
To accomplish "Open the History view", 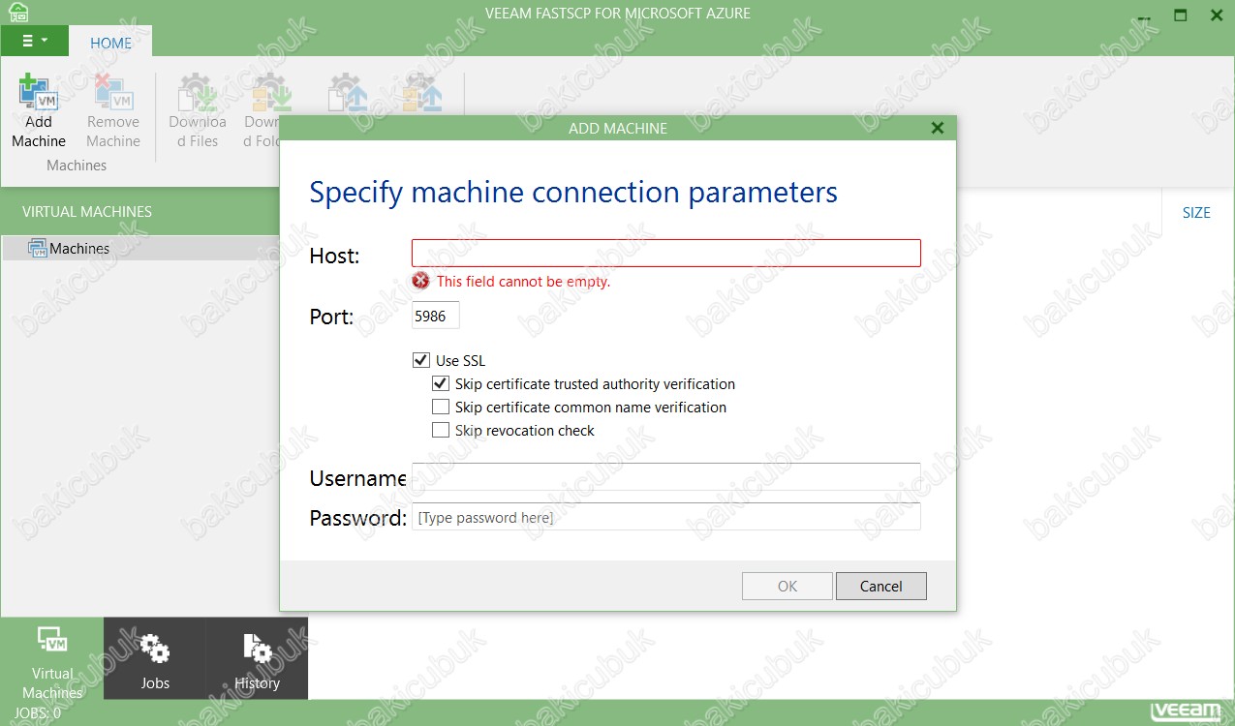I will point(257,658).
